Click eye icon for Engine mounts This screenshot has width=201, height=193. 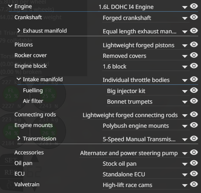[x=194, y=125]
